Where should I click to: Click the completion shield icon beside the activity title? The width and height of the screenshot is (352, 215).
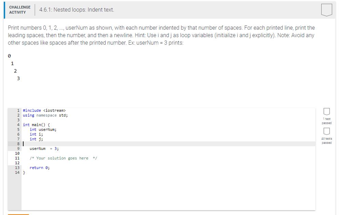327,10
